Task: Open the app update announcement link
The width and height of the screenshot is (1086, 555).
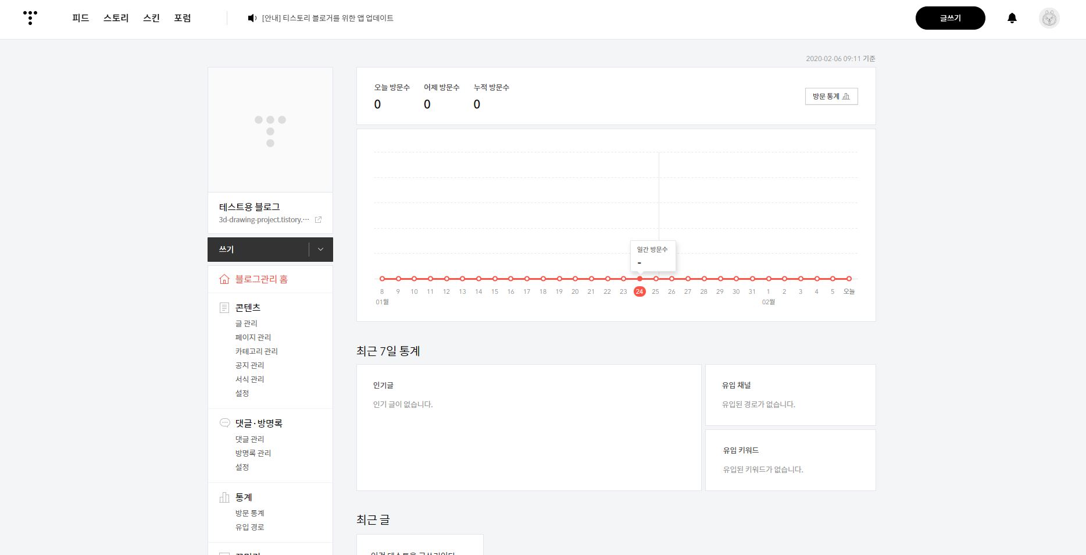Action: click(328, 18)
